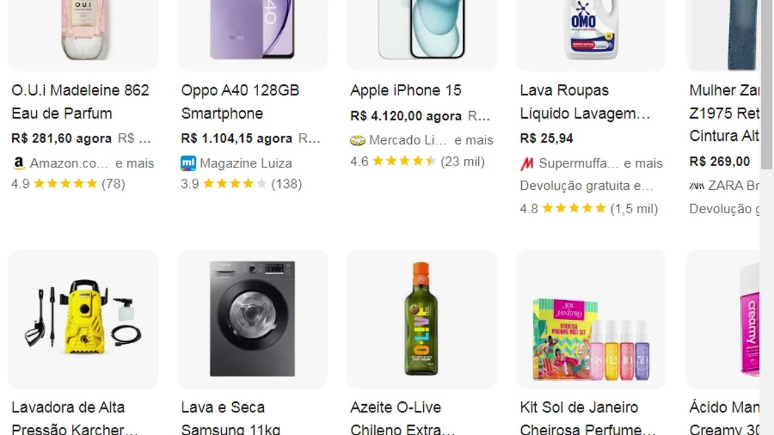Viewport: 774px width, 435px height.
Task: Open the Sol de Janeiro kit image
Action: click(x=591, y=338)
